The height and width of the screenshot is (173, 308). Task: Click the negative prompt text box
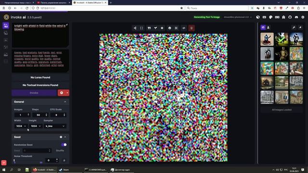[40, 61]
